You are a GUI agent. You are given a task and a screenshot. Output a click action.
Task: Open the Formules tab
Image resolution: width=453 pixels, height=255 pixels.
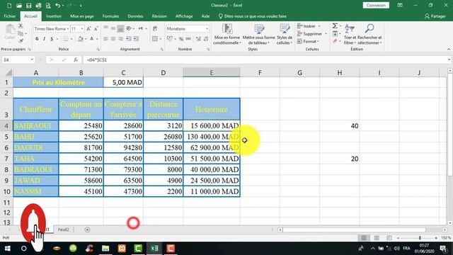point(110,16)
